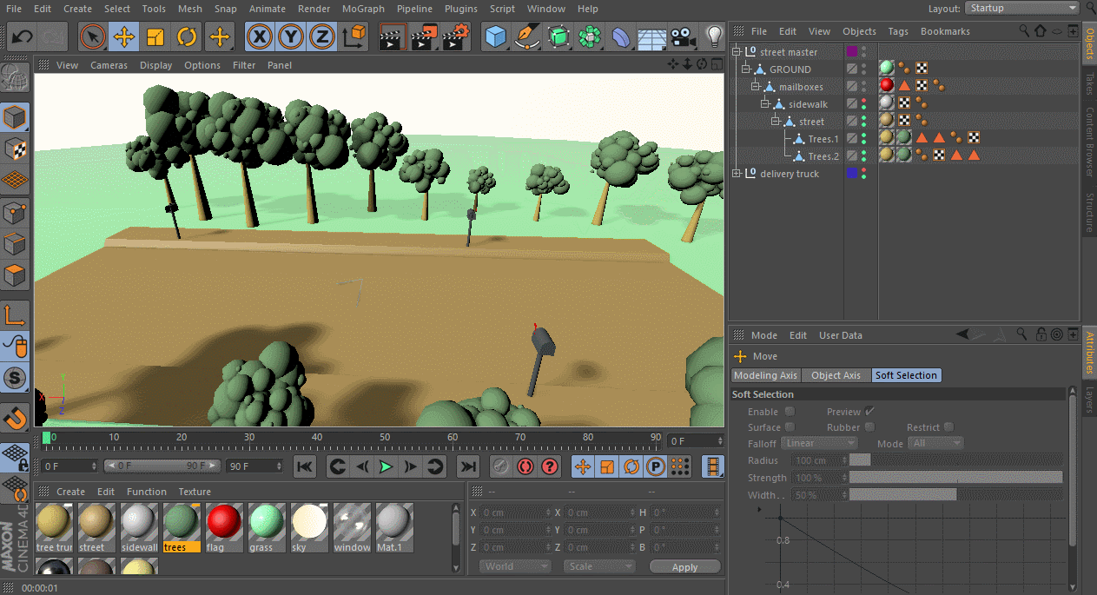Switch to Edges mode
The width and height of the screenshot is (1097, 595).
coord(17,245)
